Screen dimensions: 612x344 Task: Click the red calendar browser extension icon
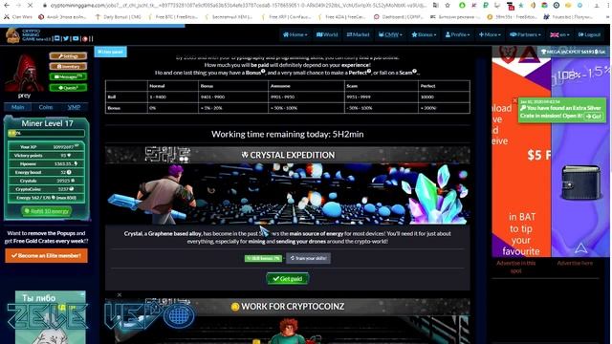[510, 6]
